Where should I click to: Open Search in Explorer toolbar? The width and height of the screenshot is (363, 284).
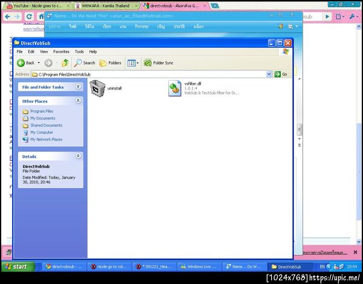[85, 63]
